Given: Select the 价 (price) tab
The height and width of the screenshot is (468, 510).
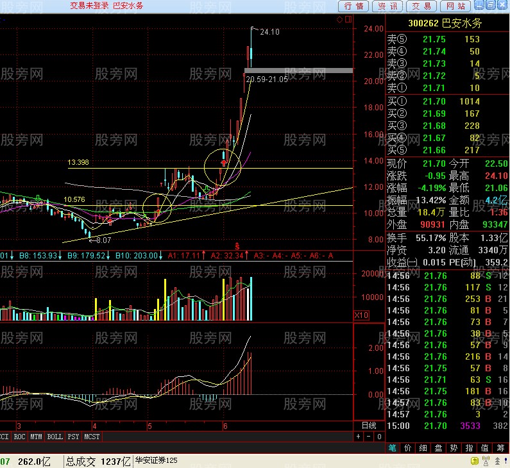Looking at the screenshot, I should 408,448.
